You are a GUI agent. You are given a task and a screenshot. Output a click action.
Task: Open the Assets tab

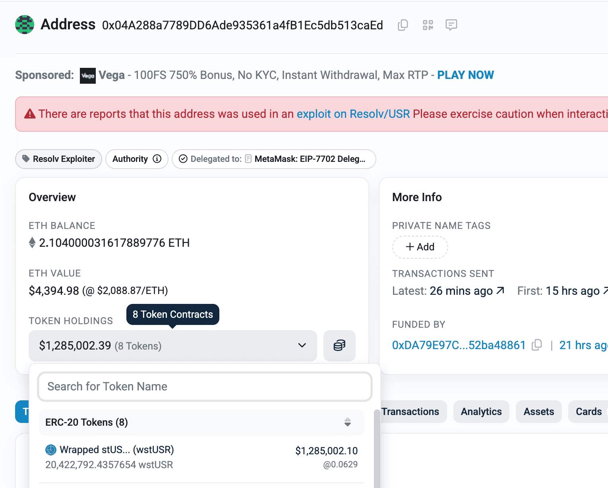click(538, 412)
